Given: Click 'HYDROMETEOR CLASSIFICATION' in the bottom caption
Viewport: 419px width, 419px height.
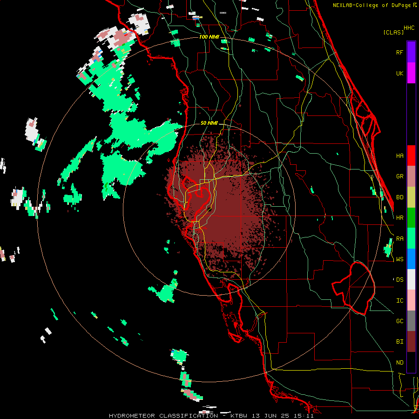Looking at the screenshot, I should (x=163, y=416).
